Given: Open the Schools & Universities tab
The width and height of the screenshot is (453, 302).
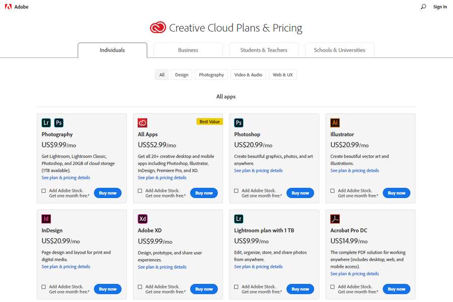Looking at the screenshot, I should click(339, 50).
